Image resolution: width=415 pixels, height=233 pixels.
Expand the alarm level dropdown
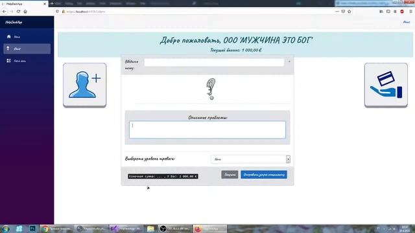click(250, 159)
